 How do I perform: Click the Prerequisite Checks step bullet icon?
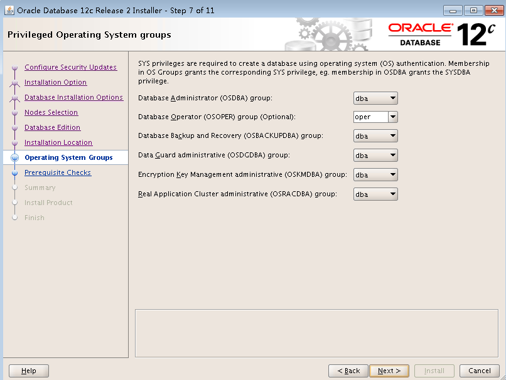click(15, 173)
